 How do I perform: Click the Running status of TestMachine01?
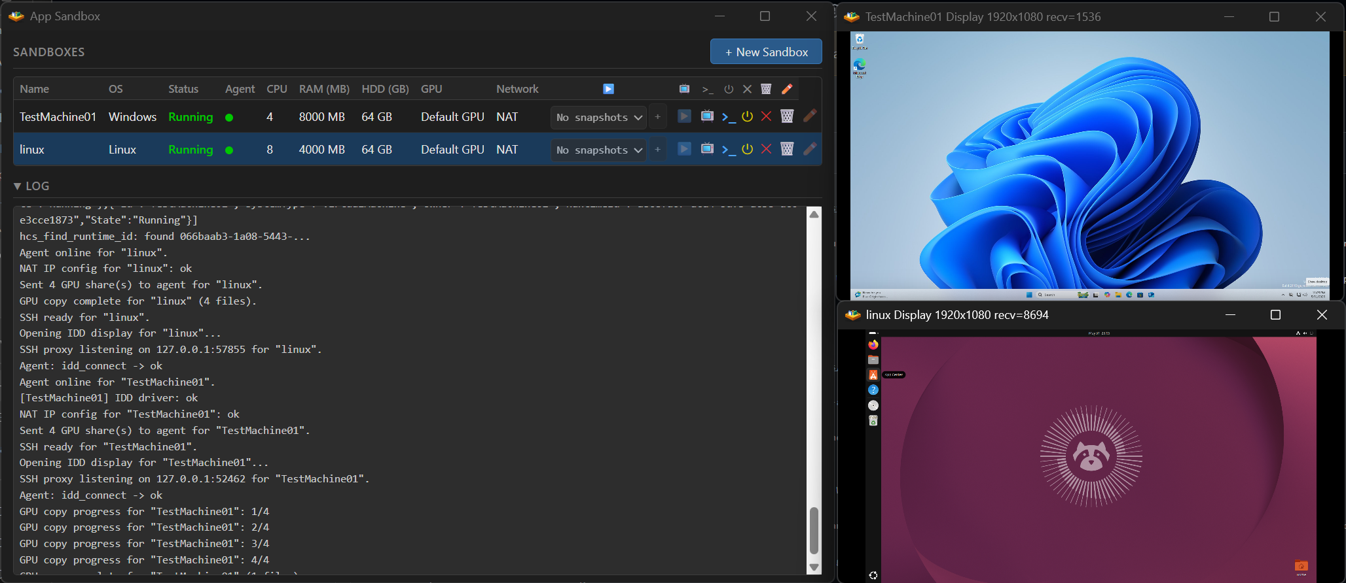click(x=191, y=117)
